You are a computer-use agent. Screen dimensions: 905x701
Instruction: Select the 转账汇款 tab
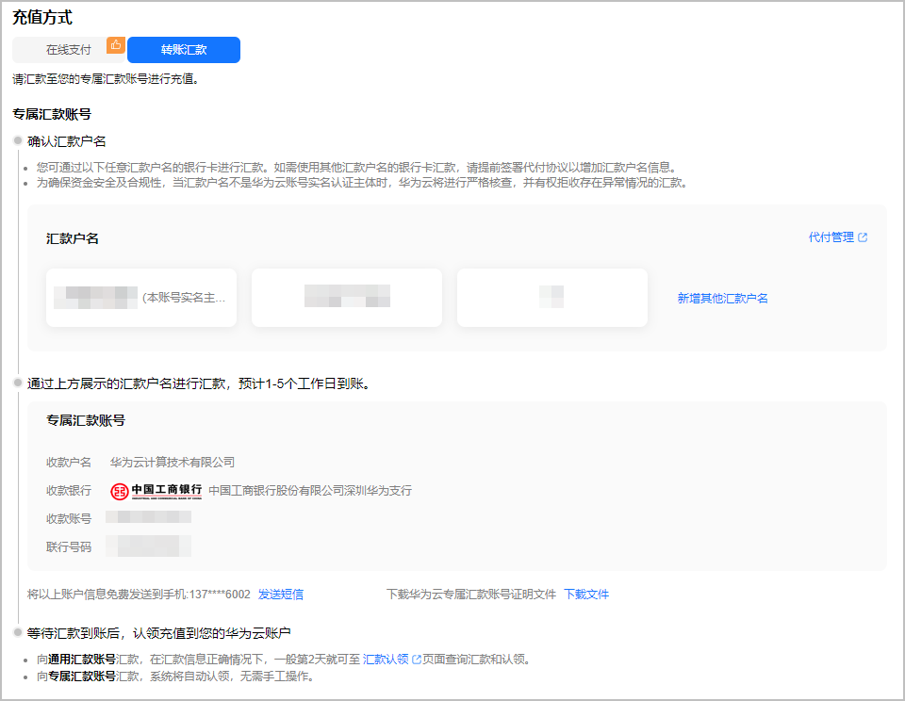[184, 50]
